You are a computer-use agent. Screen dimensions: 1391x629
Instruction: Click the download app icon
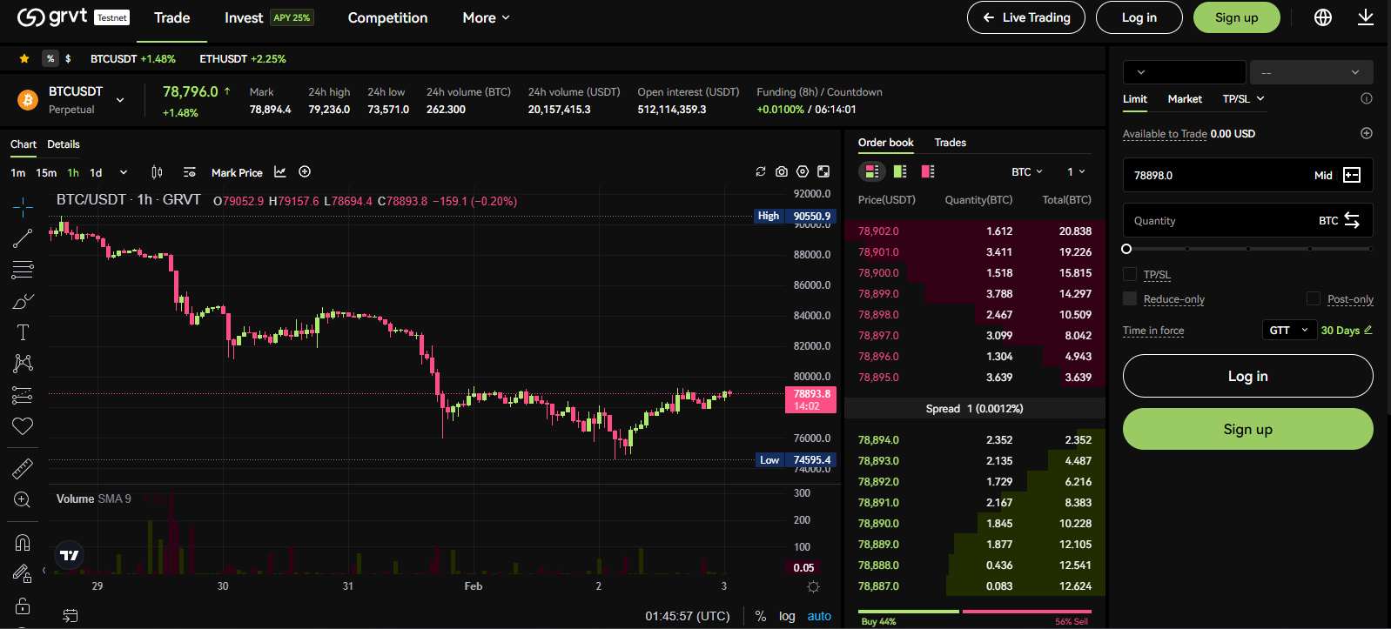1366,17
